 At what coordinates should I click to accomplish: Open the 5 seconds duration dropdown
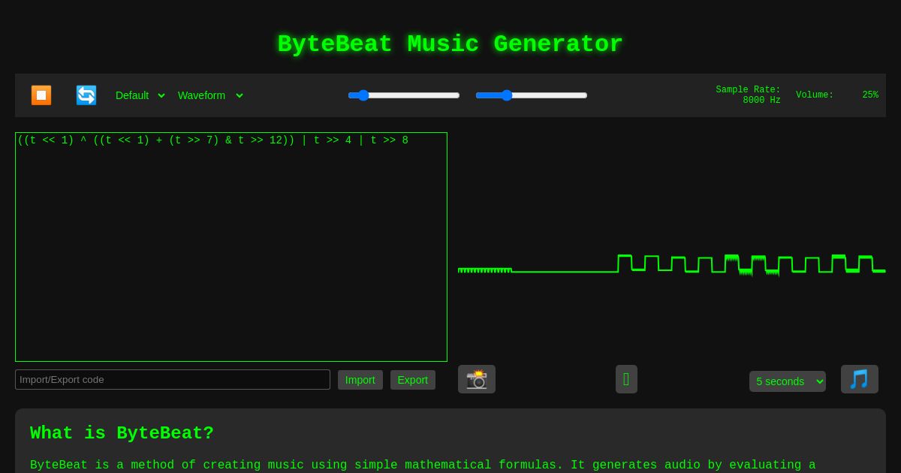tap(788, 381)
